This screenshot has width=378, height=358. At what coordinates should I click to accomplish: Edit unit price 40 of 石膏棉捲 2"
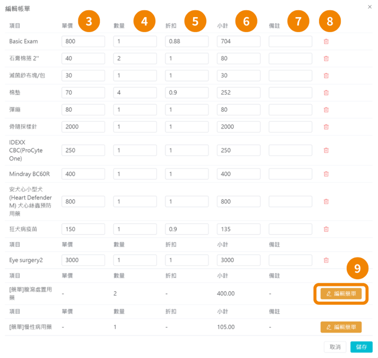click(83, 59)
